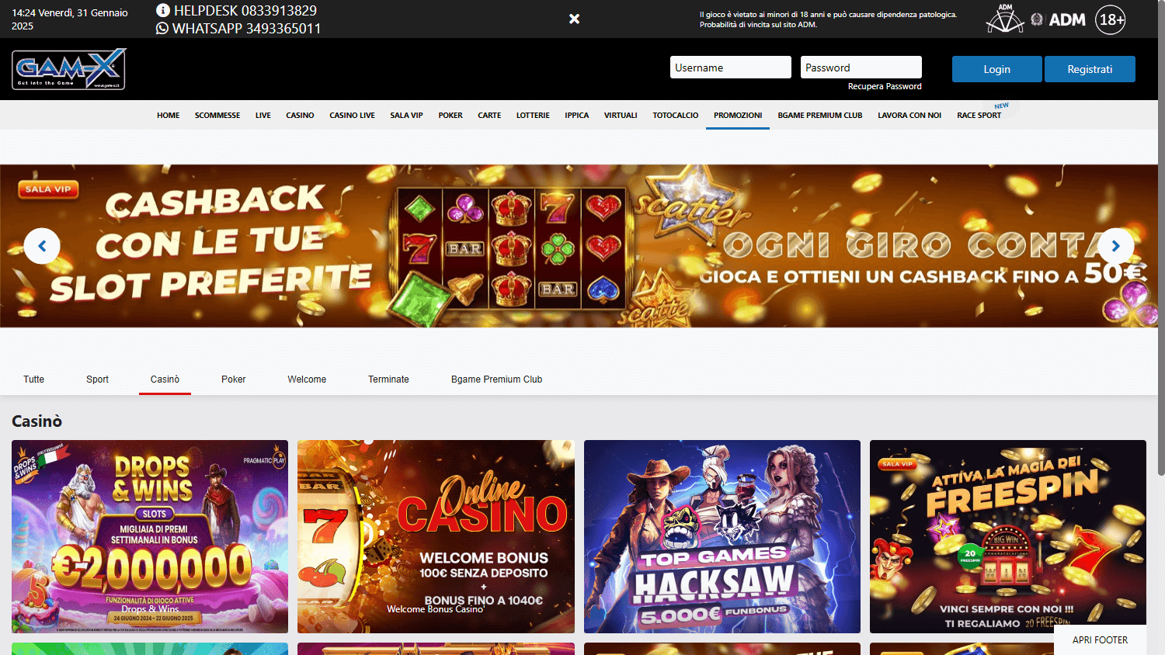Dismiss the top banner with the X
Screen dimensions: 1165x655
pos(574,19)
